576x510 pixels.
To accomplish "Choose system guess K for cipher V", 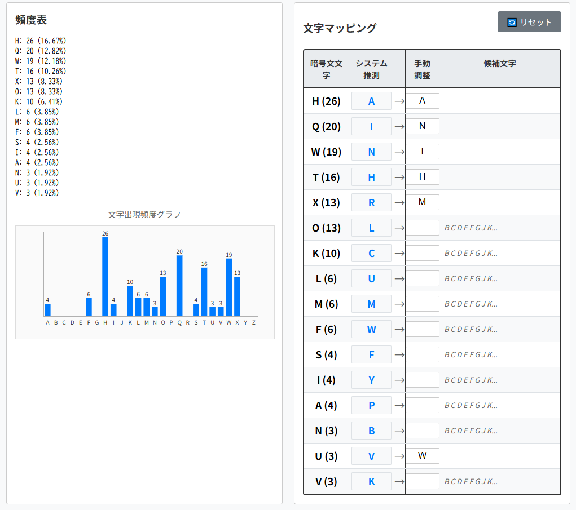I will pyautogui.click(x=371, y=482).
